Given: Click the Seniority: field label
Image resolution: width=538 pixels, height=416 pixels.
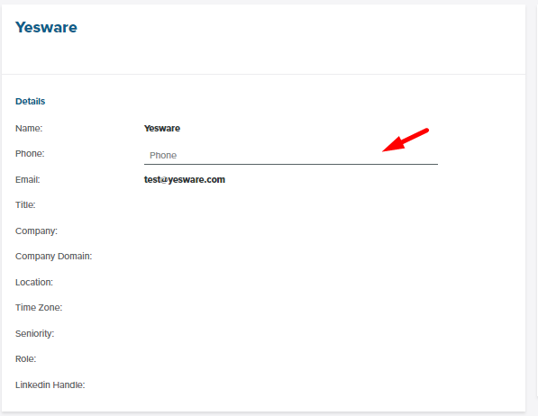Looking at the screenshot, I should click(34, 333).
